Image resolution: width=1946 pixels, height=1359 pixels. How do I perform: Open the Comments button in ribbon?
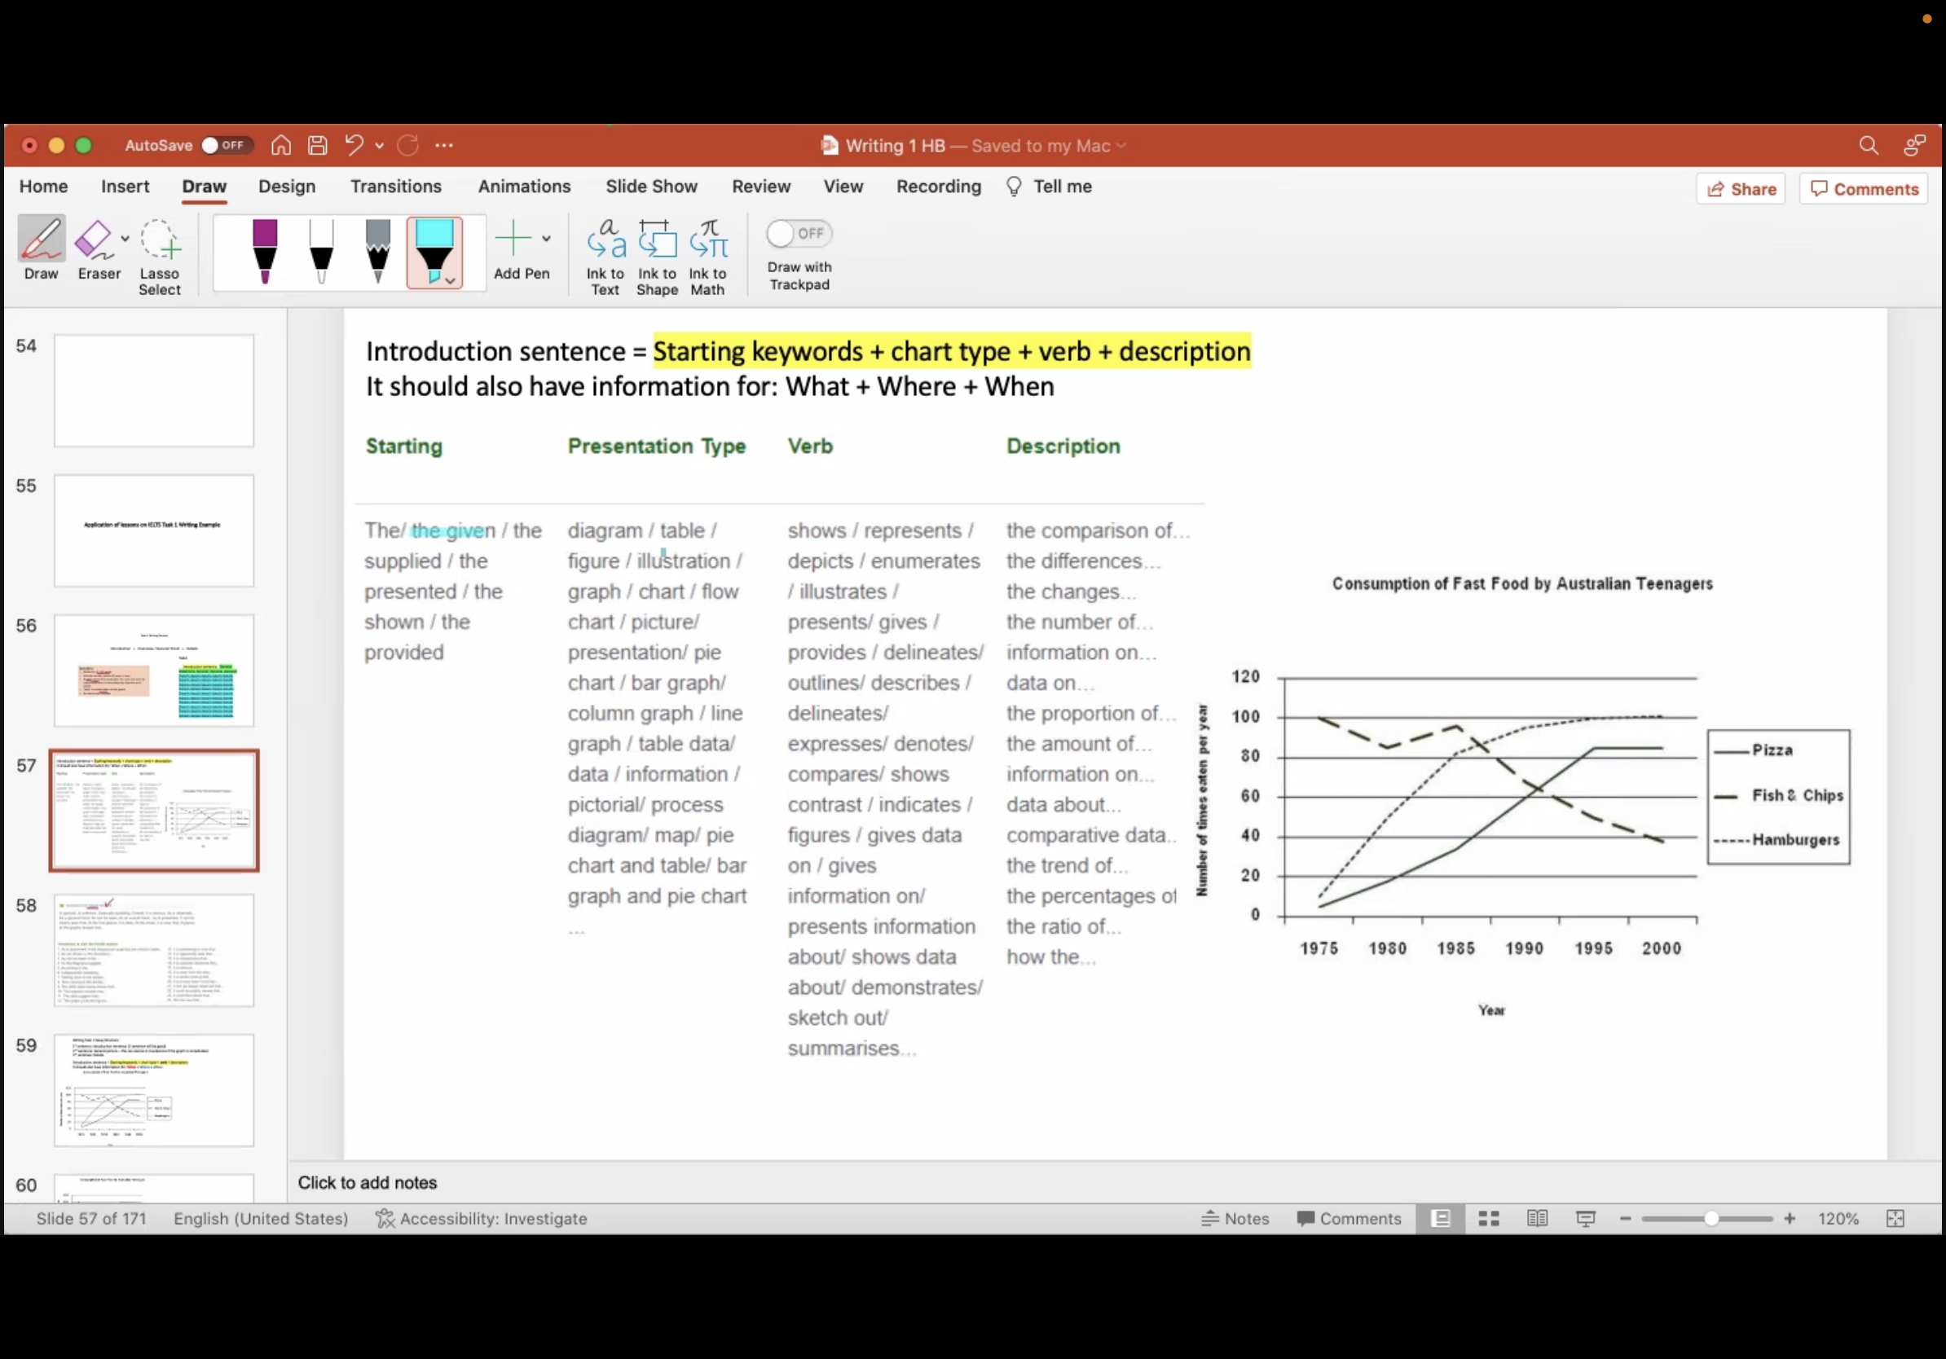1864,189
